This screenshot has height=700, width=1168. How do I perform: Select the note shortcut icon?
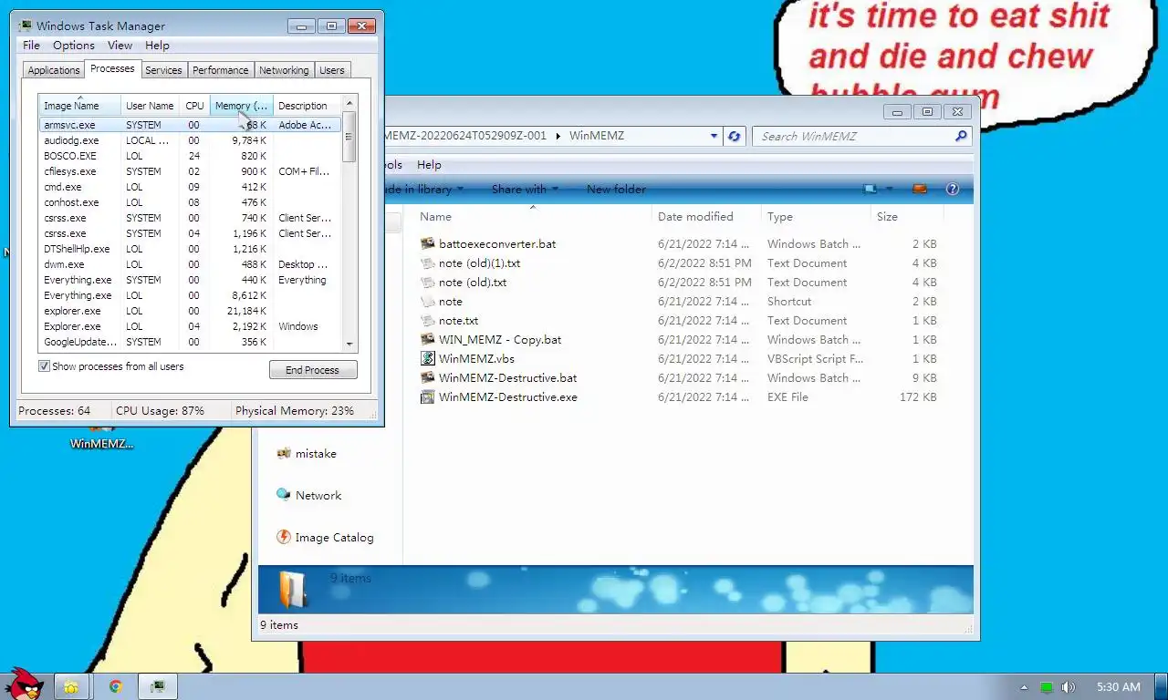click(x=427, y=301)
